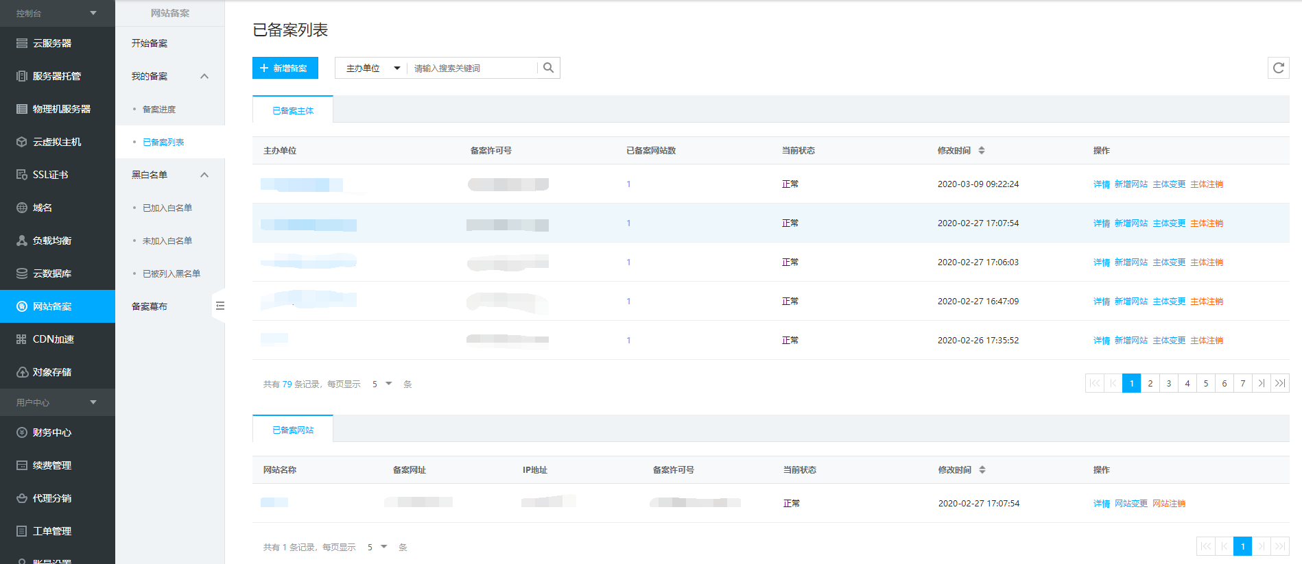Open 域名 in the sidebar
1302x564 pixels.
(x=43, y=208)
